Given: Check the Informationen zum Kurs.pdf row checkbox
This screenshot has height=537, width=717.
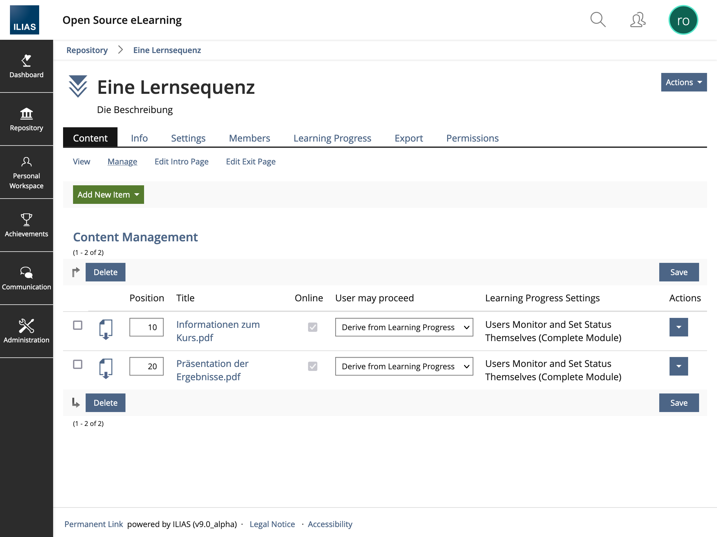Looking at the screenshot, I should pos(78,325).
